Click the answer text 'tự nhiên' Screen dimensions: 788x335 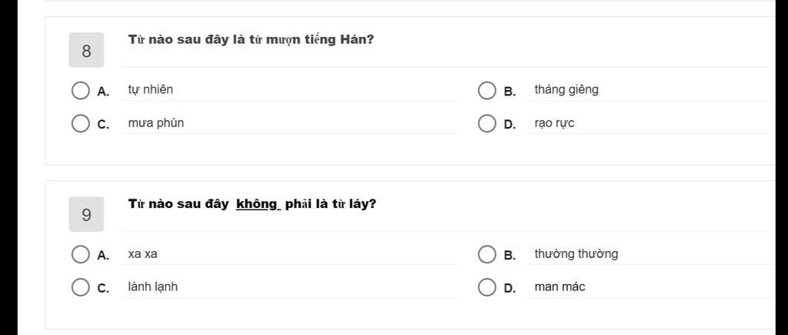[150, 90]
